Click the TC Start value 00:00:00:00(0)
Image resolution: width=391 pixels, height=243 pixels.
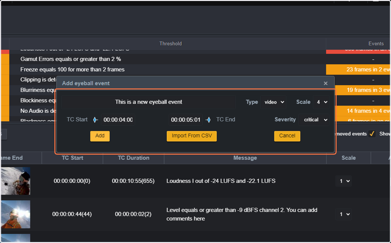pyautogui.click(x=72, y=181)
